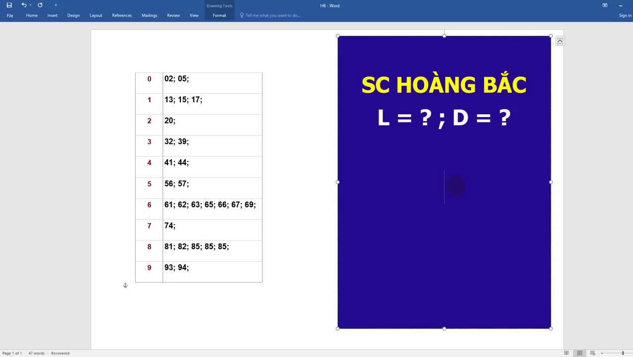This screenshot has height=357, width=633.
Task: Switch to Read Mode view icon
Action: [x=566, y=353]
